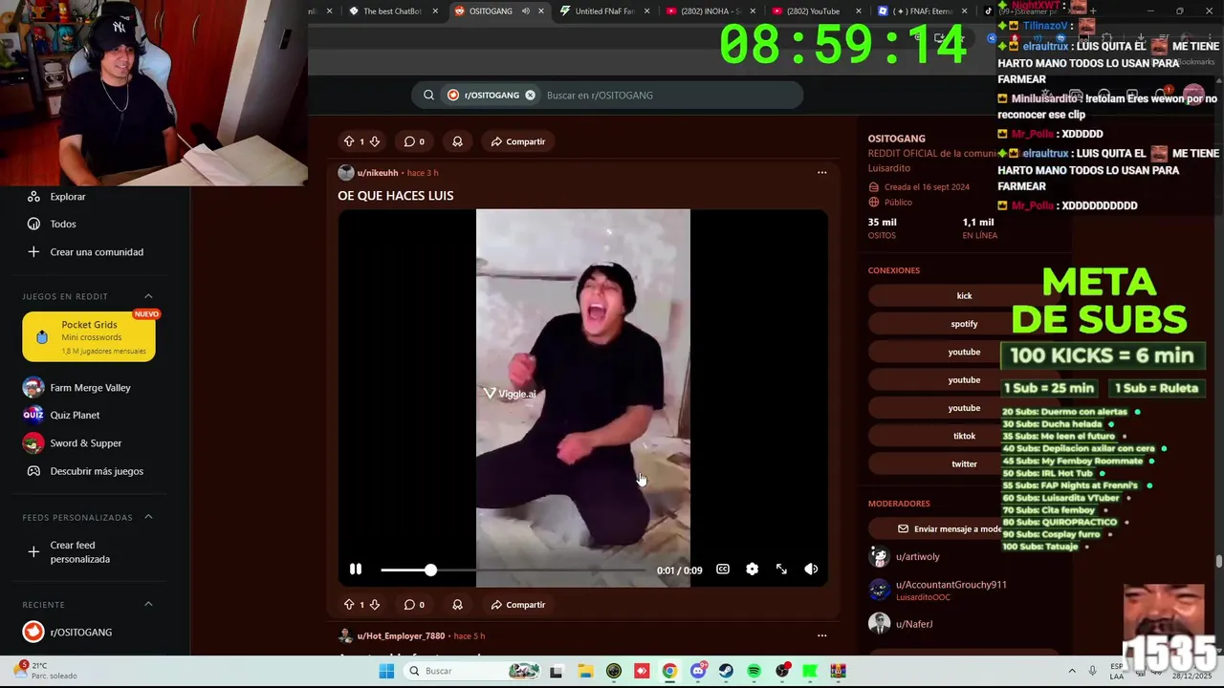Select Descubrir más juegos

97,471
